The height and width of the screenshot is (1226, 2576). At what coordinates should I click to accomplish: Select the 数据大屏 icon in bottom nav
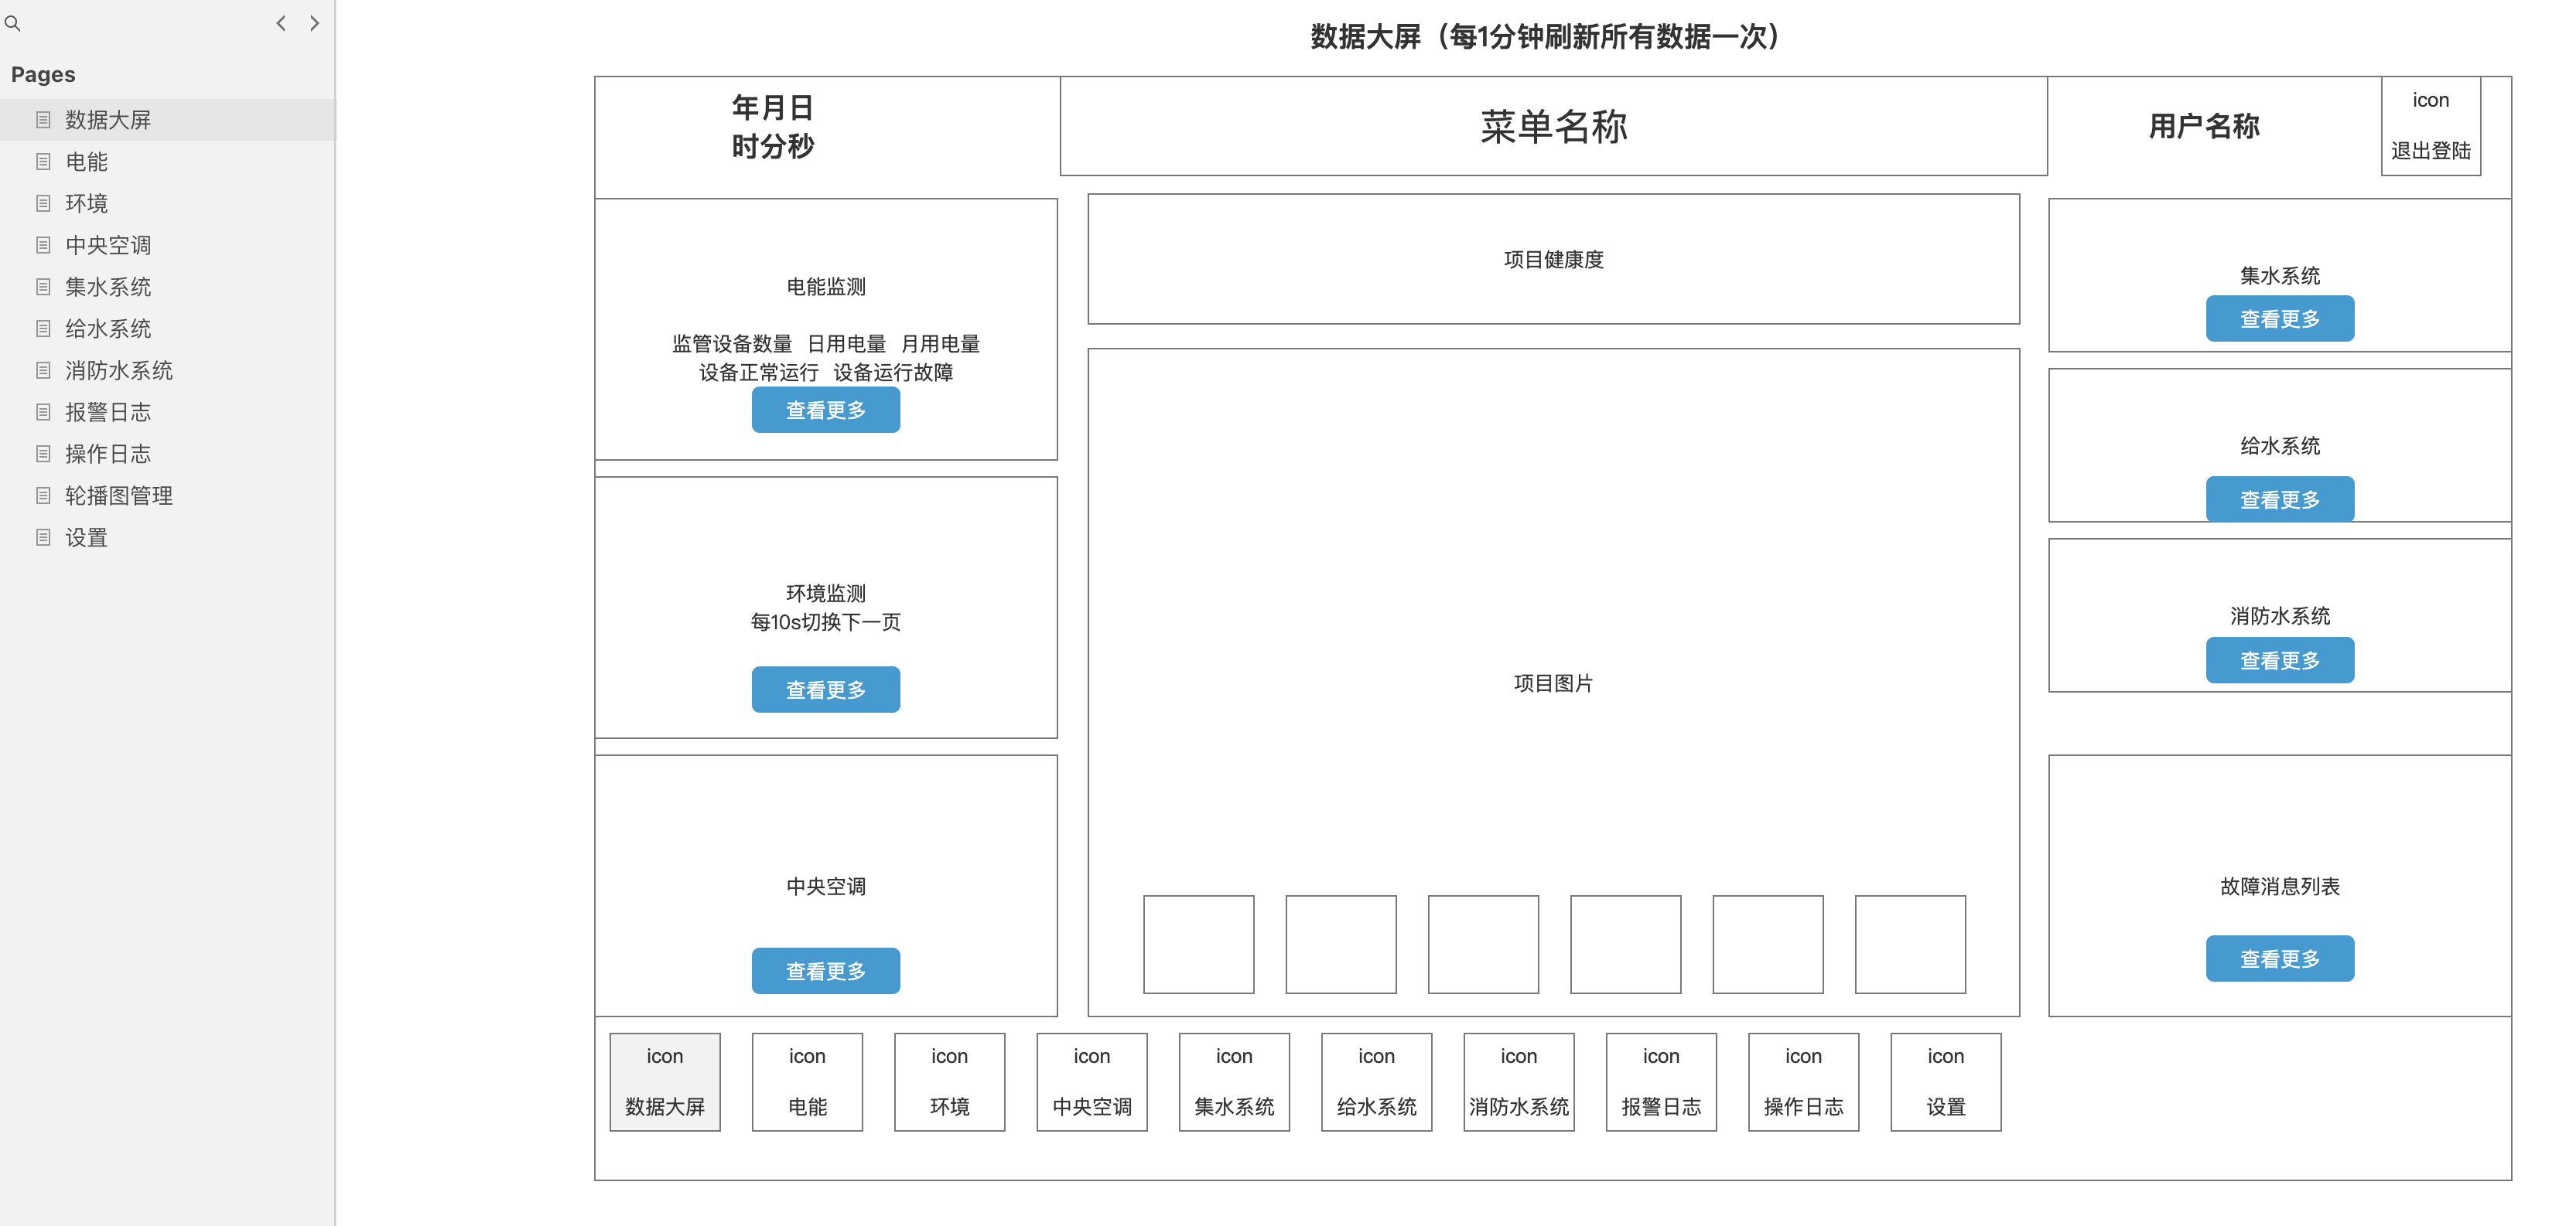[665, 1082]
